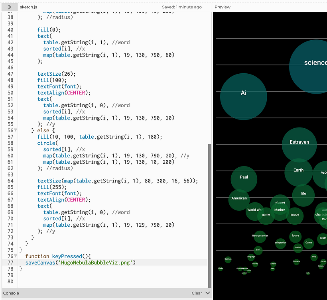Click the sketch.js file name
Viewport: 327px width, 300px height.
pos(29,7)
